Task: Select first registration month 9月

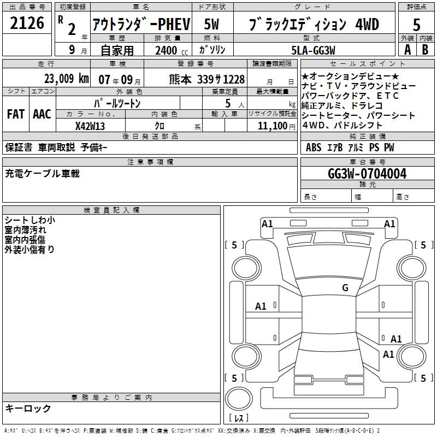Action: click(x=78, y=50)
